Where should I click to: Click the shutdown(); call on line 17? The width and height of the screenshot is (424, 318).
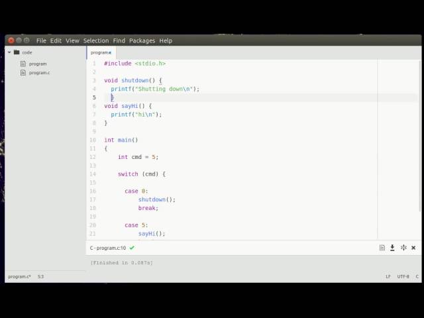click(x=157, y=199)
